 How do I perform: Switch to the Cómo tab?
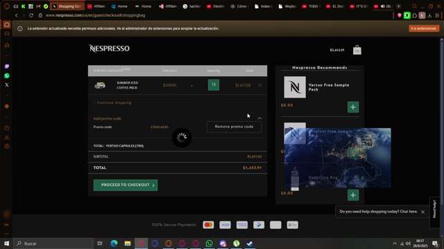239,6
